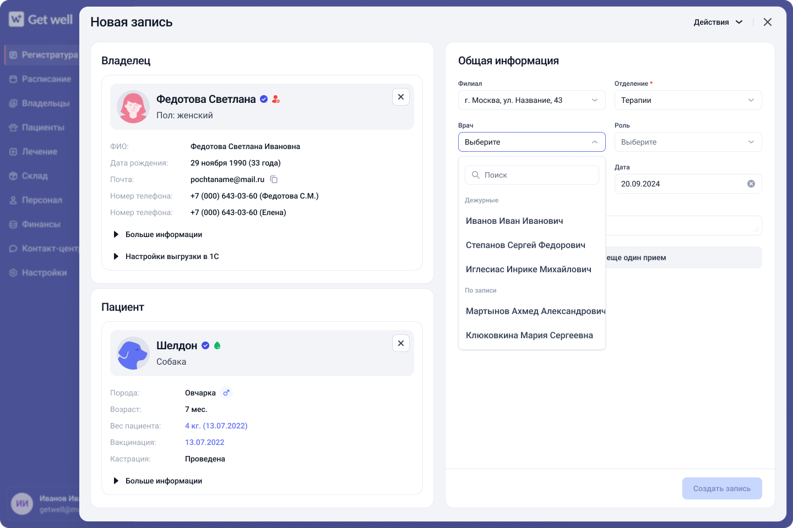Open the Отделение dropdown
The image size is (793, 528).
pyautogui.click(x=688, y=100)
